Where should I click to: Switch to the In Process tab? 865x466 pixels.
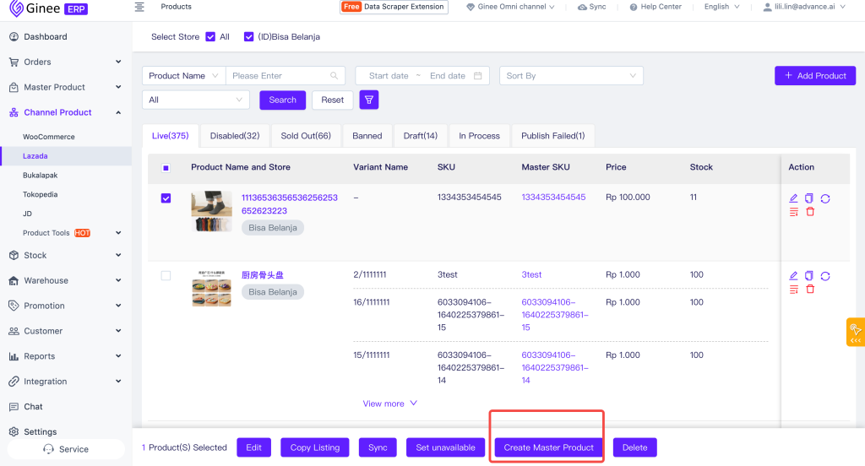[480, 136]
